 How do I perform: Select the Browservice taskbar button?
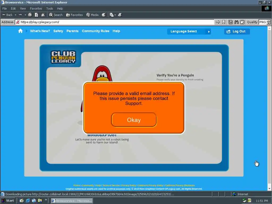click(x=72, y=201)
